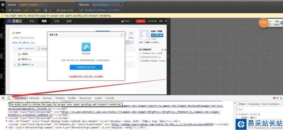Expand the div id toast node

7,121
